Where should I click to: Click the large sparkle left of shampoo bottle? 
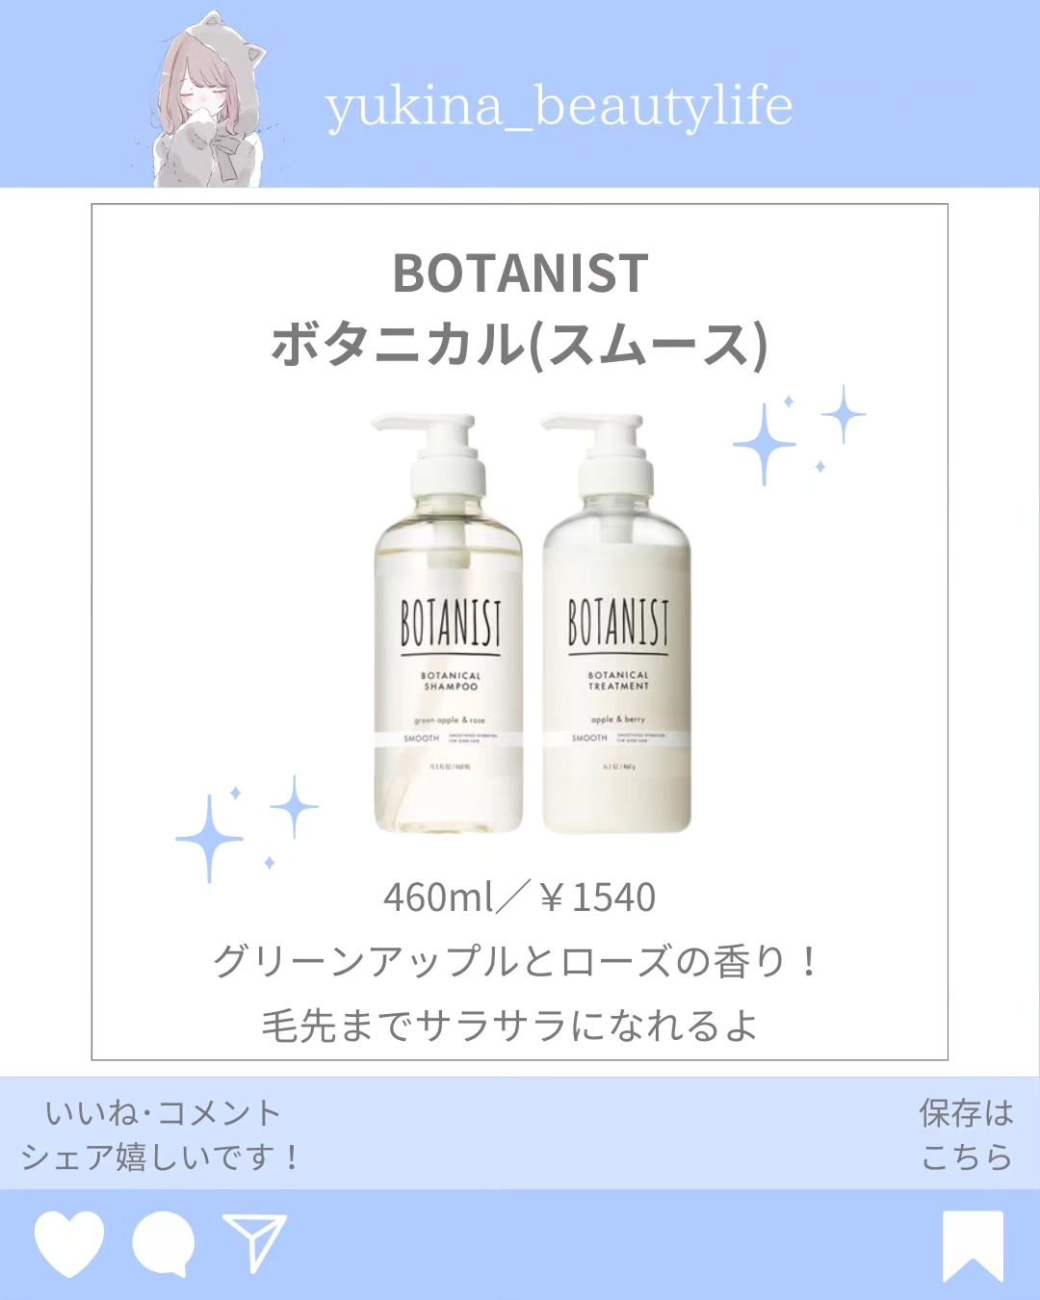(x=209, y=839)
